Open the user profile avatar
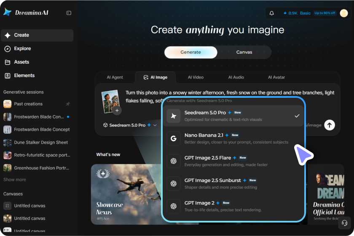The width and height of the screenshot is (354, 236). [343, 13]
